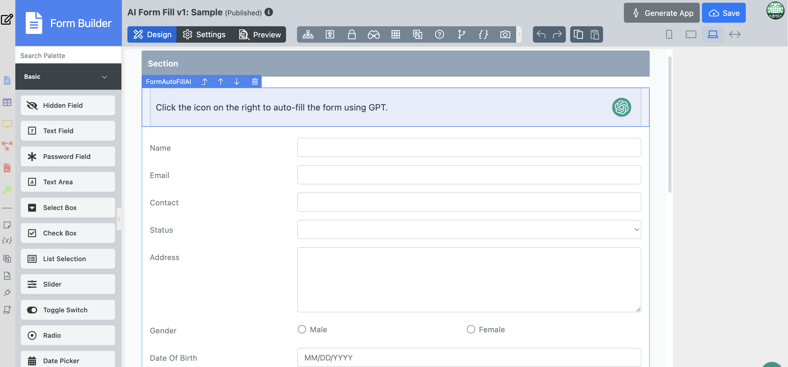Click the Slider palette element

(x=68, y=284)
